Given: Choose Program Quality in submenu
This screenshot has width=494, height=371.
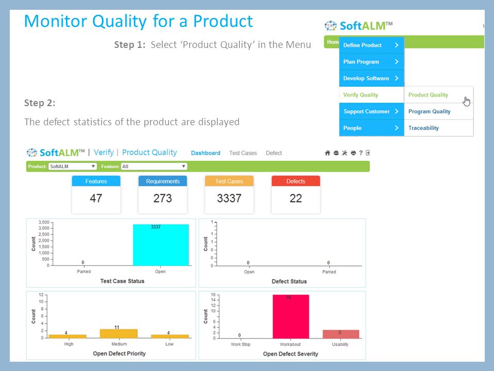Looking at the screenshot, I should 438,111.
